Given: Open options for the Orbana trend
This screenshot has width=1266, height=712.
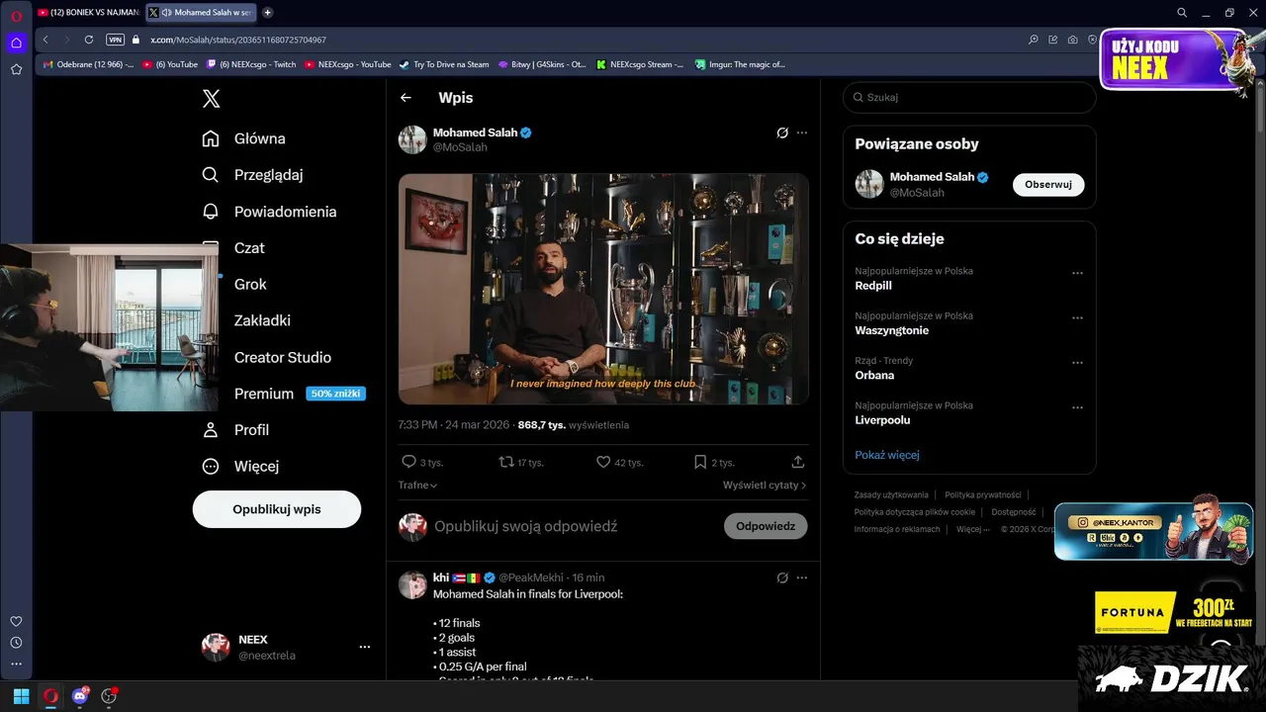Looking at the screenshot, I should tap(1077, 363).
